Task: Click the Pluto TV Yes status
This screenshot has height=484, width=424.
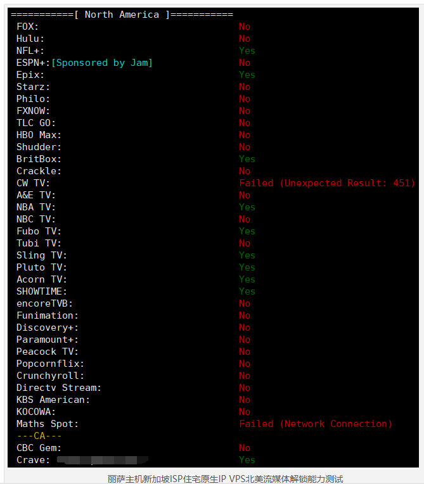Action: point(247,267)
